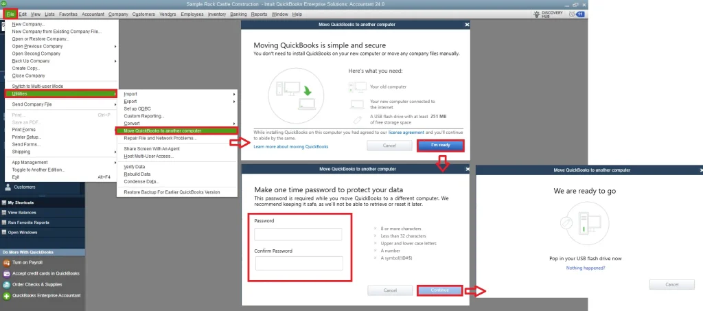Click Accept credit cards in QuickBooks icon
This screenshot has height=311, width=703.
coord(6,273)
